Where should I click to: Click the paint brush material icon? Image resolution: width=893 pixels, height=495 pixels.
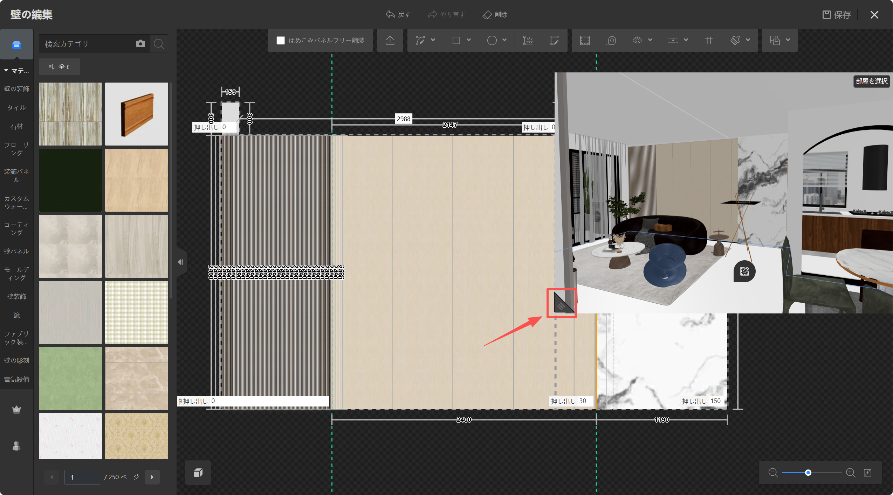[x=735, y=41]
